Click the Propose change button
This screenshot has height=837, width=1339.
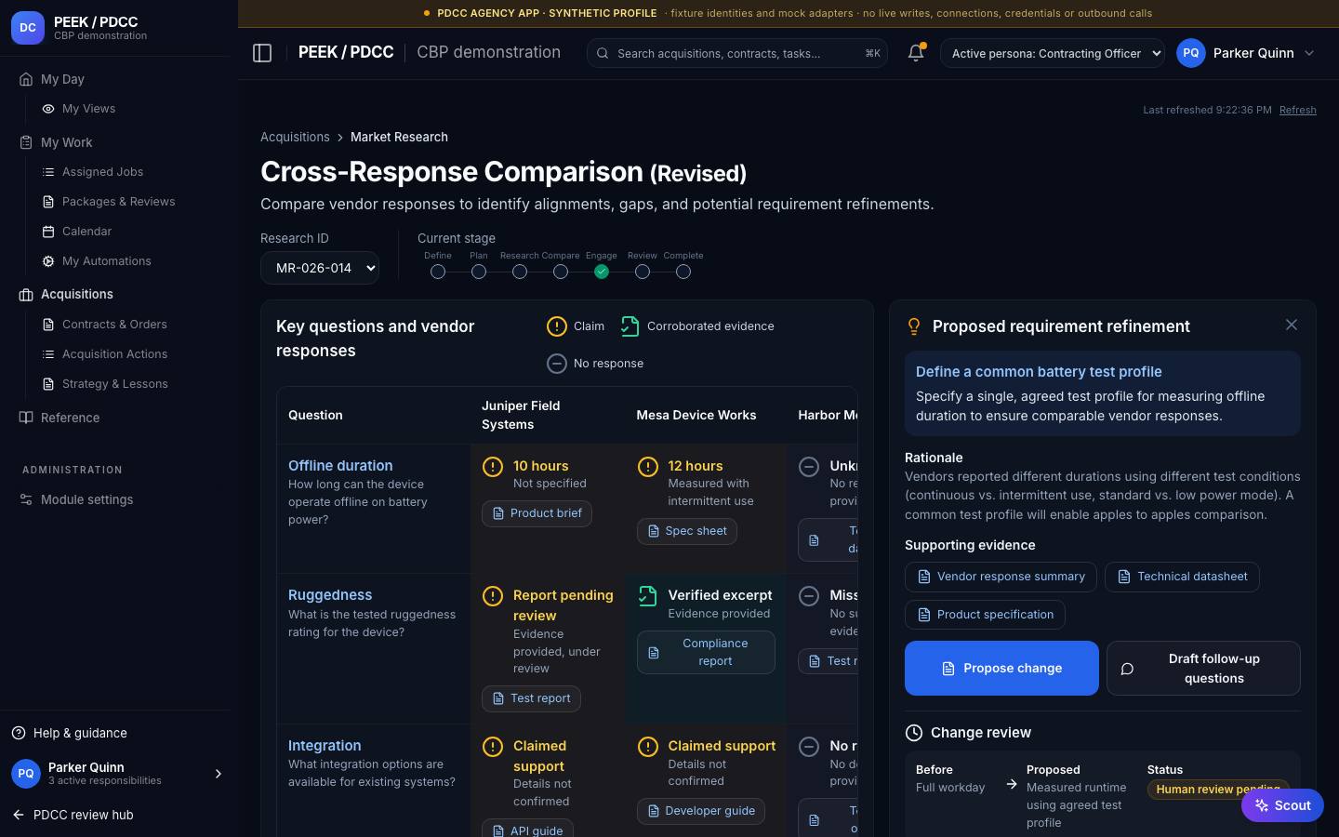[1001, 668]
